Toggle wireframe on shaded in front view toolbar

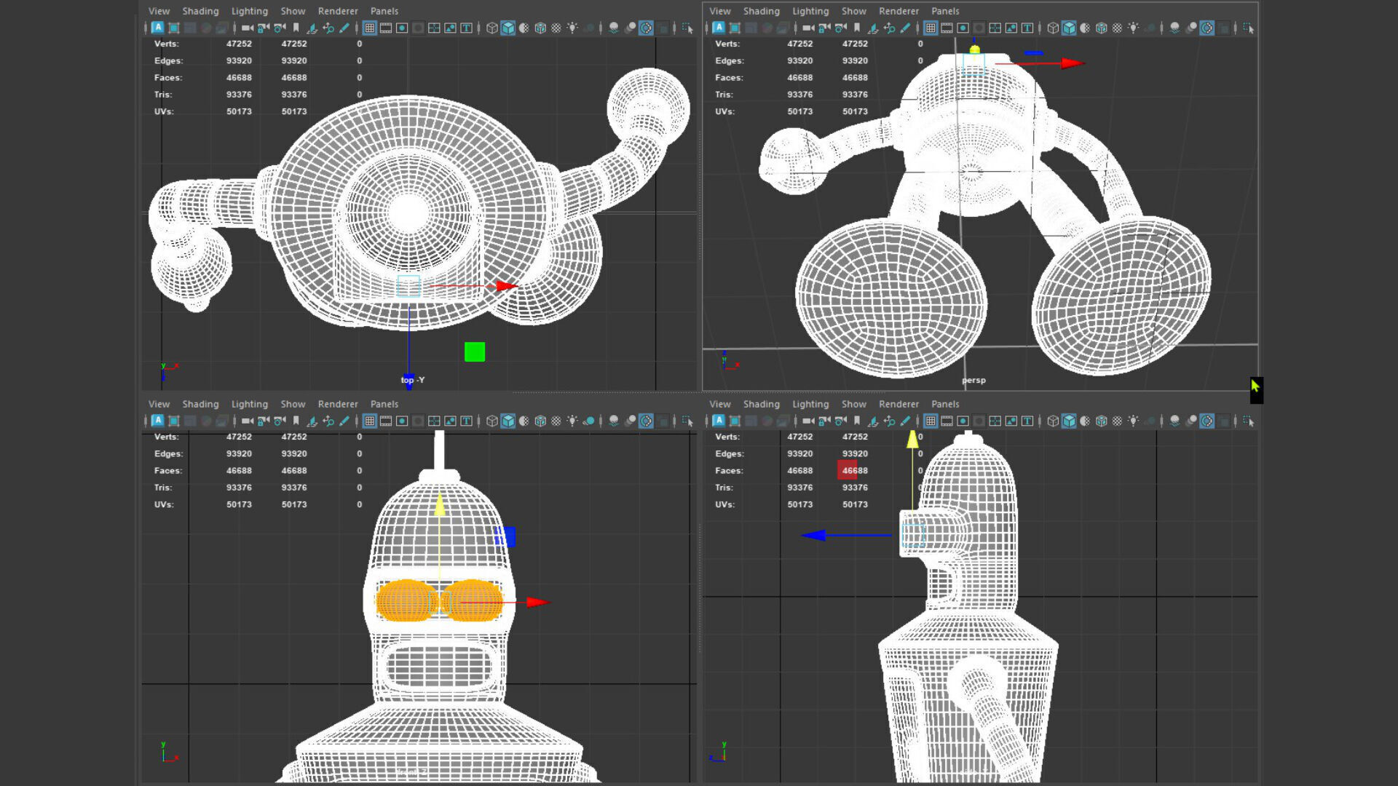tap(540, 421)
